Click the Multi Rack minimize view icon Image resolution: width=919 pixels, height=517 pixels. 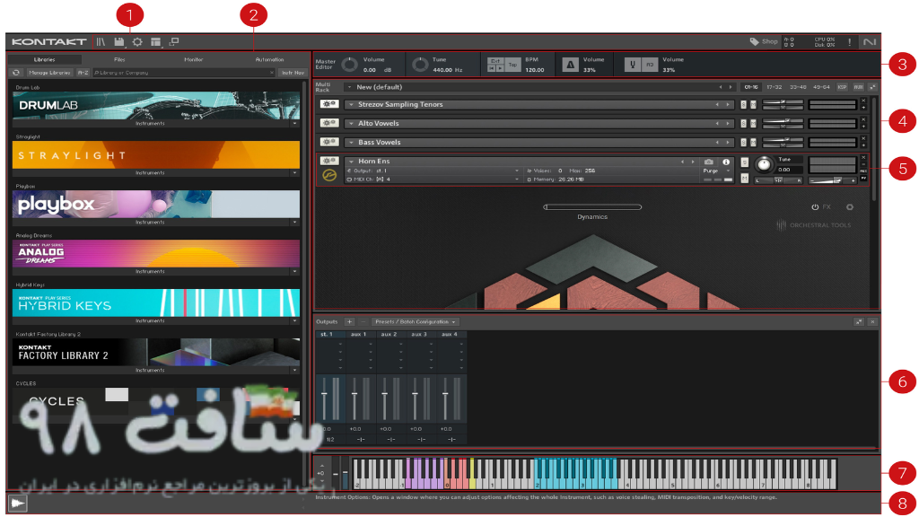tap(872, 87)
